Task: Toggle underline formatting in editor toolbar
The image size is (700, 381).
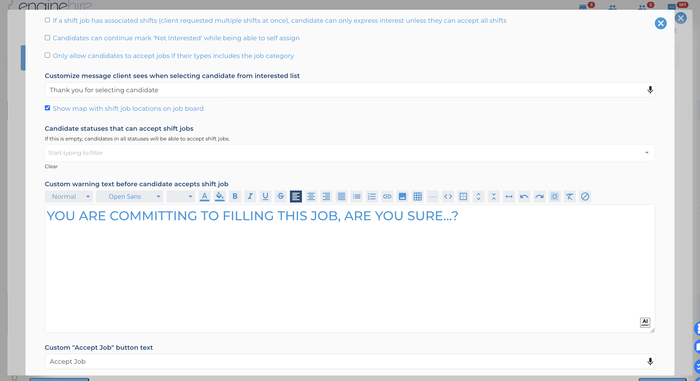Action: [265, 196]
